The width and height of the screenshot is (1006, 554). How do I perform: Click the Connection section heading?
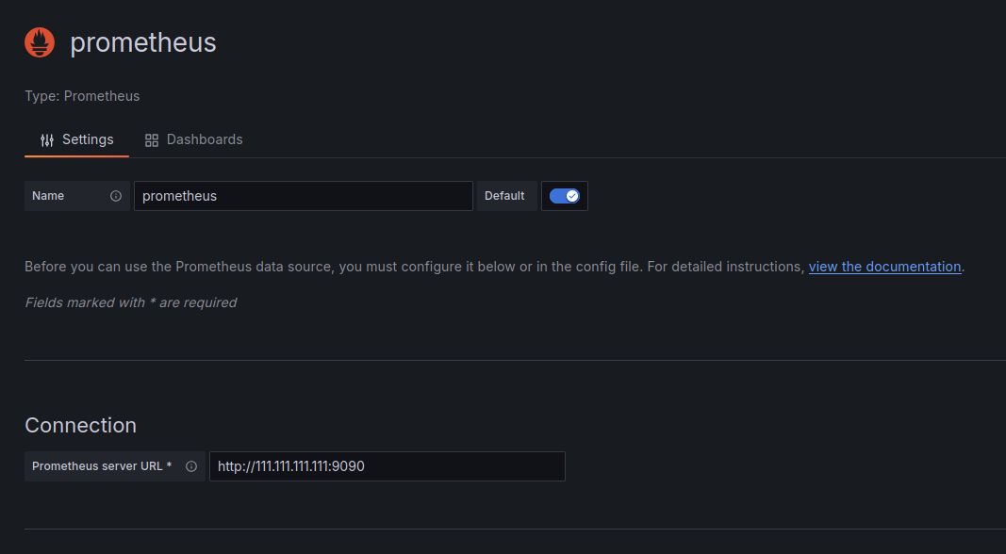(x=81, y=426)
